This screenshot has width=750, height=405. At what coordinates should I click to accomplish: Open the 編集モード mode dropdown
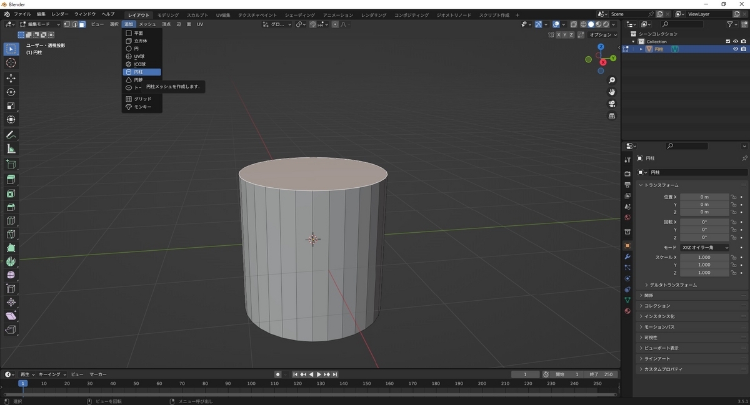click(39, 24)
